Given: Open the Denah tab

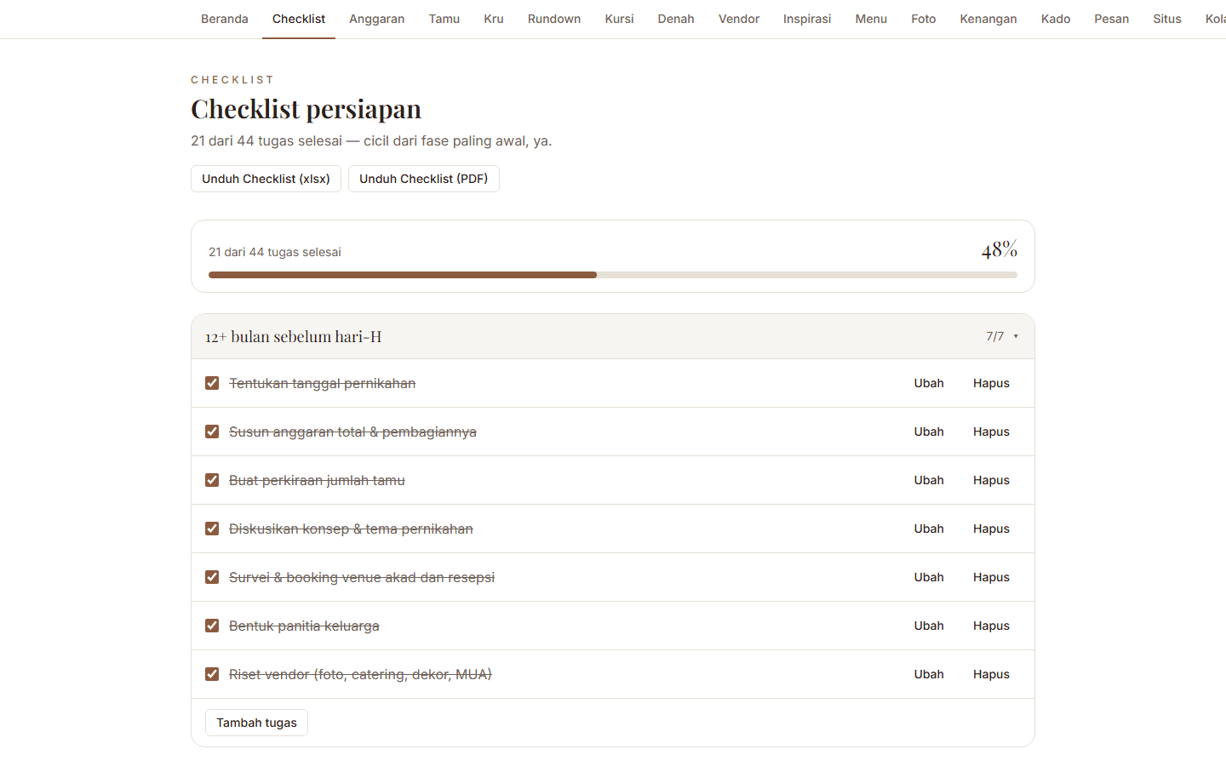Looking at the screenshot, I should click(676, 19).
